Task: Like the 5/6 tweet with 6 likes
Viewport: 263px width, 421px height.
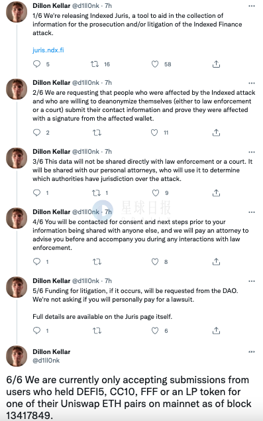Action: (x=155, y=331)
